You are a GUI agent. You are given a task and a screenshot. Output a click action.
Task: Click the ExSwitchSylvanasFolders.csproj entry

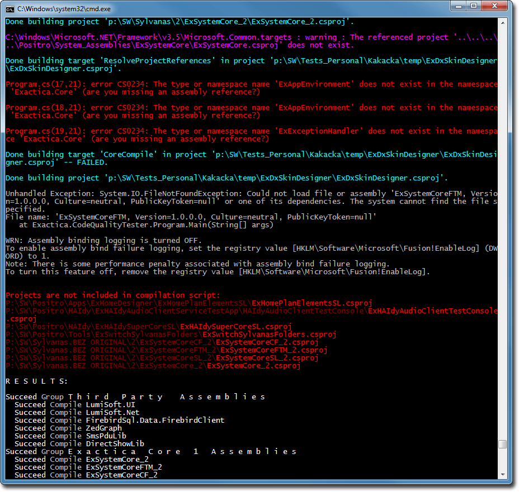(x=171, y=334)
